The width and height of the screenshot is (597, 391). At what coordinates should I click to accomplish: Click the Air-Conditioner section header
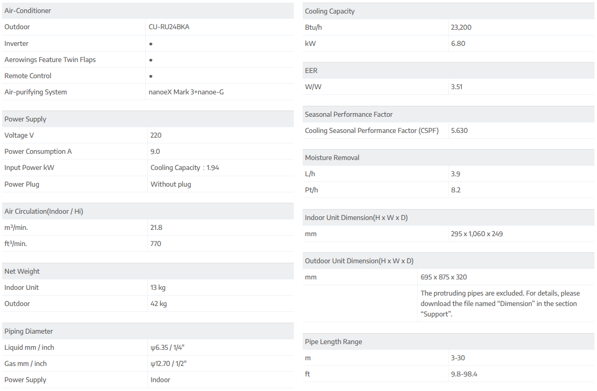point(28,11)
